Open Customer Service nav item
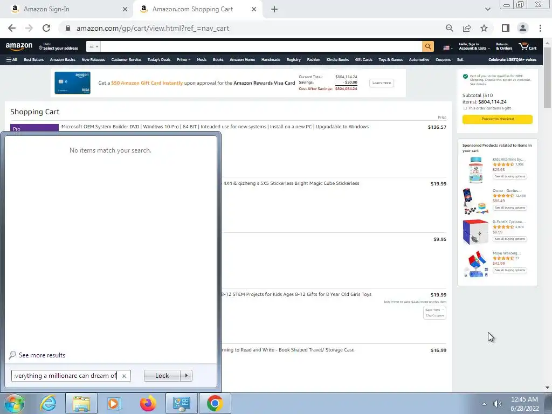The width and height of the screenshot is (552, 414). pyautogui.click(x=126, y=59)
